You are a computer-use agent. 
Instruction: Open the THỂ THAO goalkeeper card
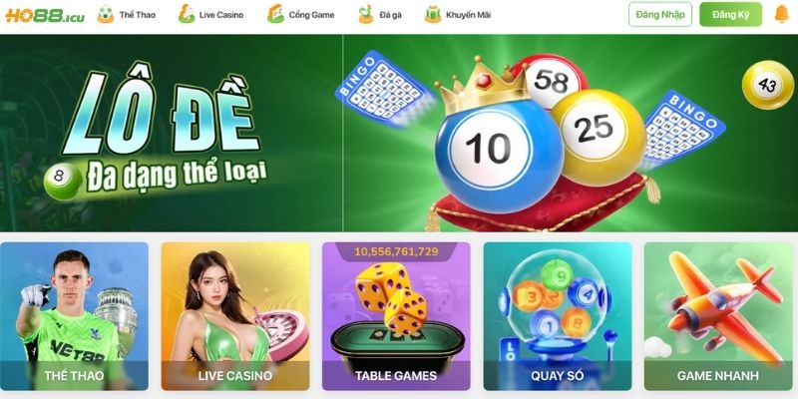(x=74, y=316)
